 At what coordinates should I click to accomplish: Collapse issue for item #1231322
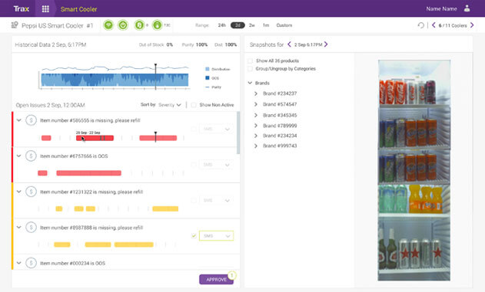19,192
